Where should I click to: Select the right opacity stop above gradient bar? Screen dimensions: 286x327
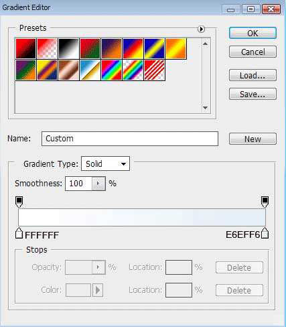265,202
